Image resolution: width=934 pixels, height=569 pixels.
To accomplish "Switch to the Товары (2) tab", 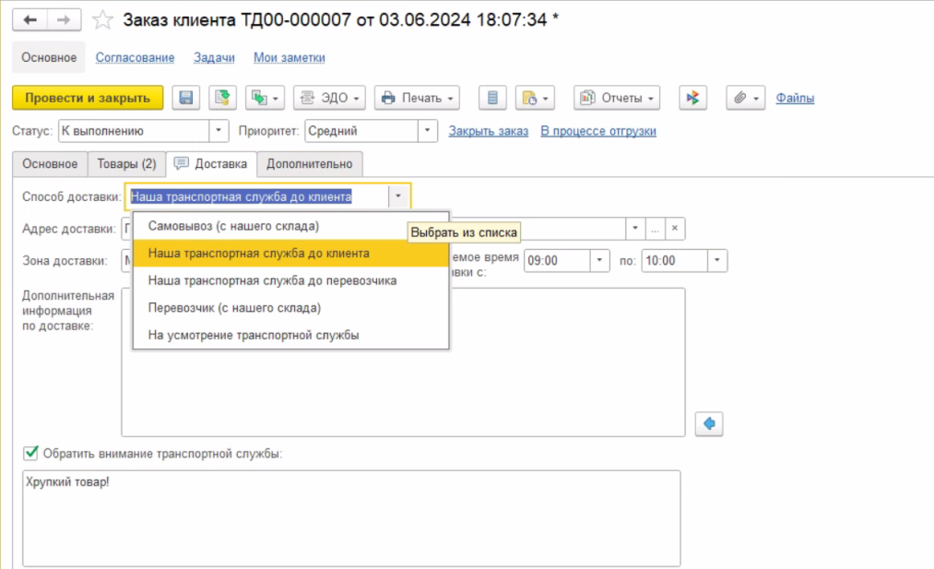I will [x=126, y=164].
